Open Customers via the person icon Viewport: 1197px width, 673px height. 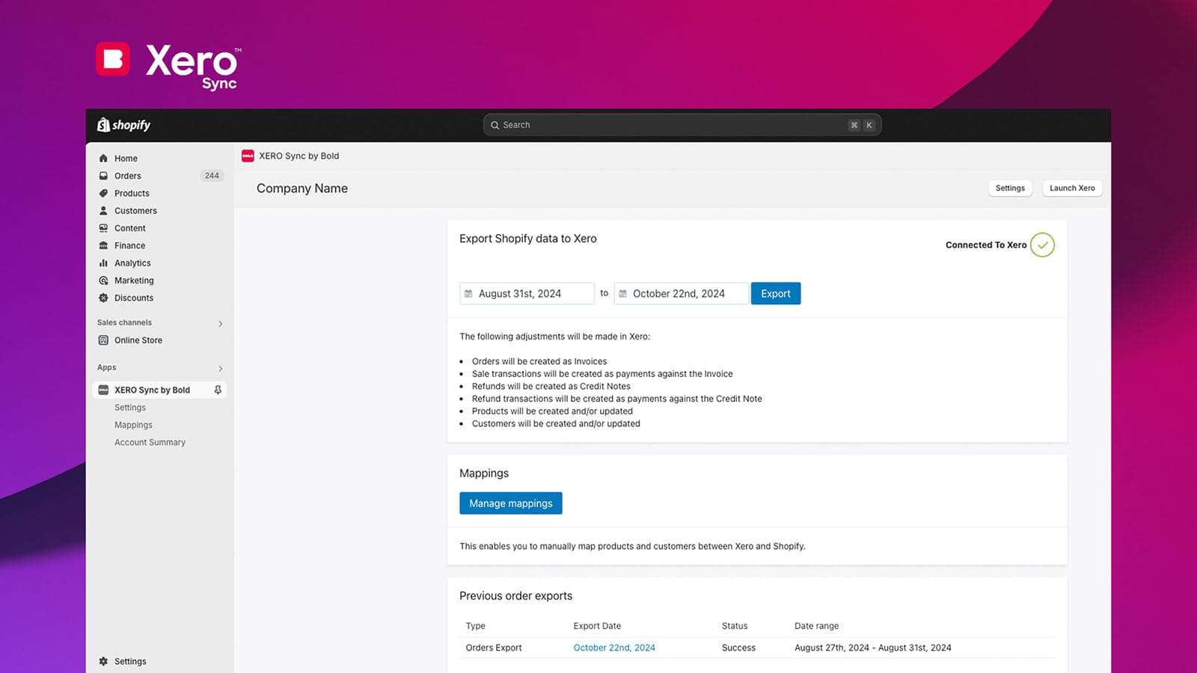tap(103, 210)
